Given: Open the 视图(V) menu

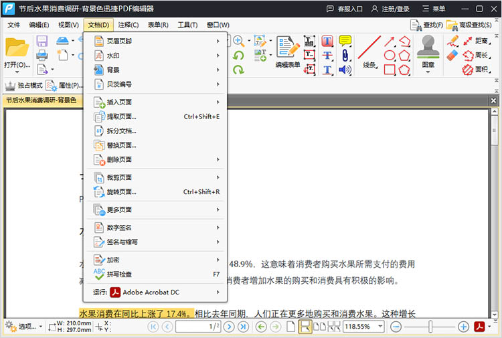Looking at the screenshot, I should [x=68, y=25].
